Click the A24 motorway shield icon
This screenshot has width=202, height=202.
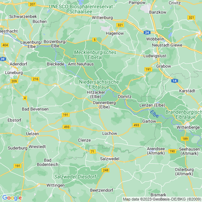(x=147, y=33)
